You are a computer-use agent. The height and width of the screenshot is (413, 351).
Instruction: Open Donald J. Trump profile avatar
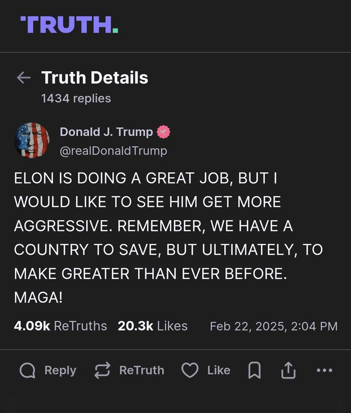[x=32, y=140]
